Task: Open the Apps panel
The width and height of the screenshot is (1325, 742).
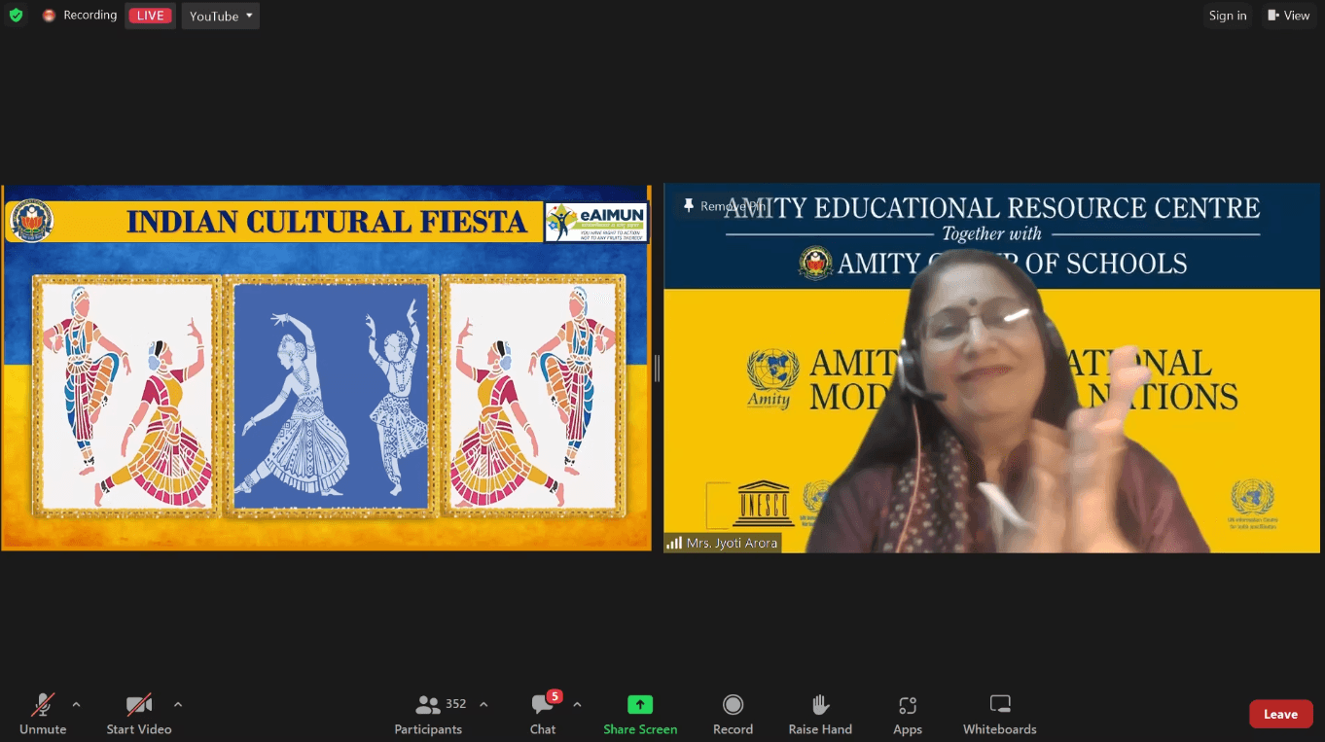Action: (x=908, y=714)
